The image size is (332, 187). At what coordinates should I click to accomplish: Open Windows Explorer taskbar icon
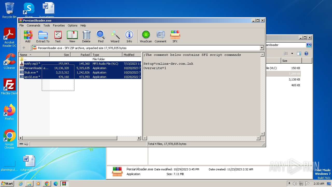click(29, 183)
